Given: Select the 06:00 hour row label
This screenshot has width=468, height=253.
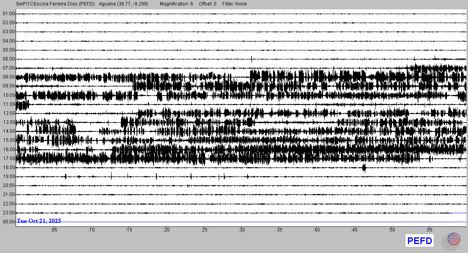Looking at the screenshot, I should (x=9, y=59).
